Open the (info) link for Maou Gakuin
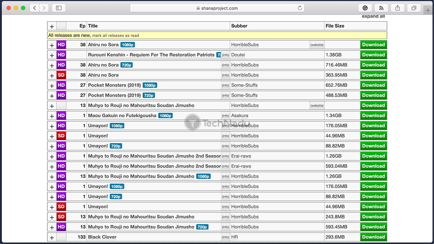This screenshot has width=434, height=244. [225, 116]
